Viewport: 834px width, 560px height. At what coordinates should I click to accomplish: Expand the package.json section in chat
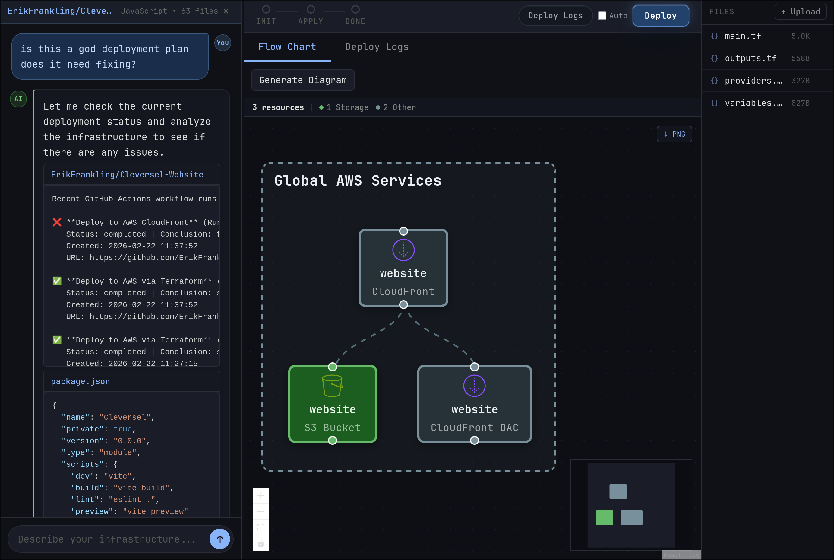(81, 381)
